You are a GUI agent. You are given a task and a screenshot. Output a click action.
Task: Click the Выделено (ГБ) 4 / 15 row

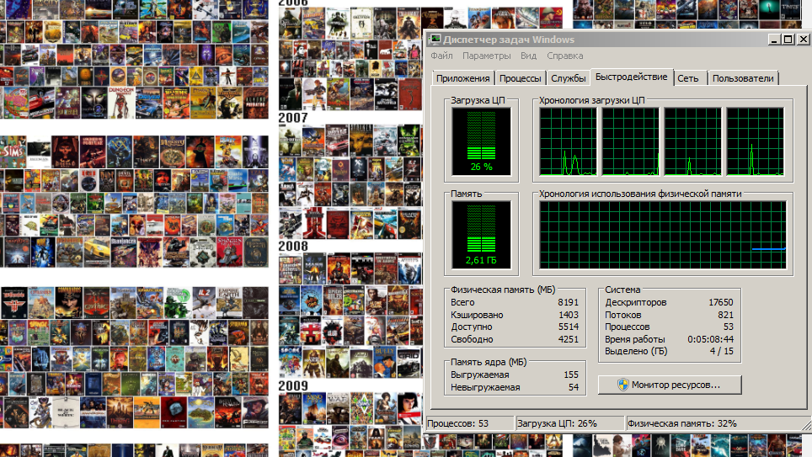click(669, 351)
